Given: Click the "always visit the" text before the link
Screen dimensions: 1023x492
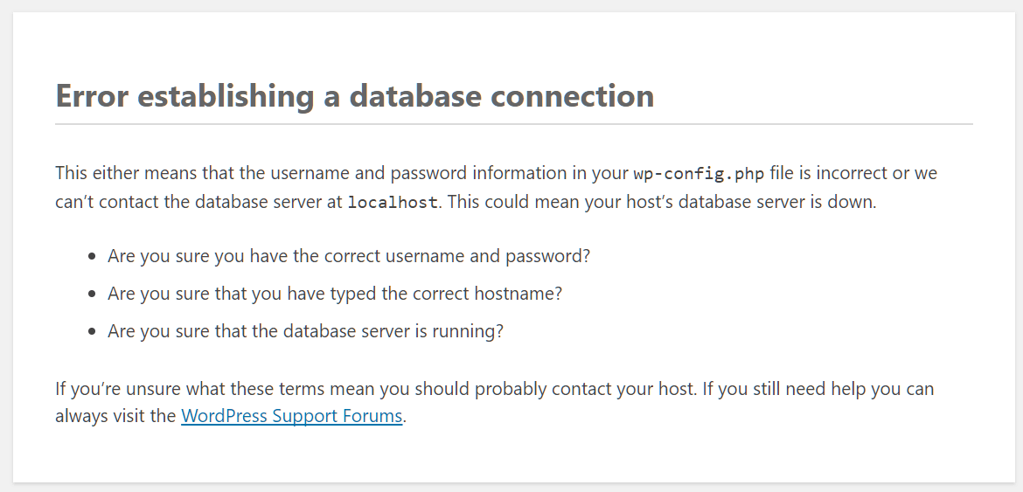Looking at the screenshot, I should point(115,416).
